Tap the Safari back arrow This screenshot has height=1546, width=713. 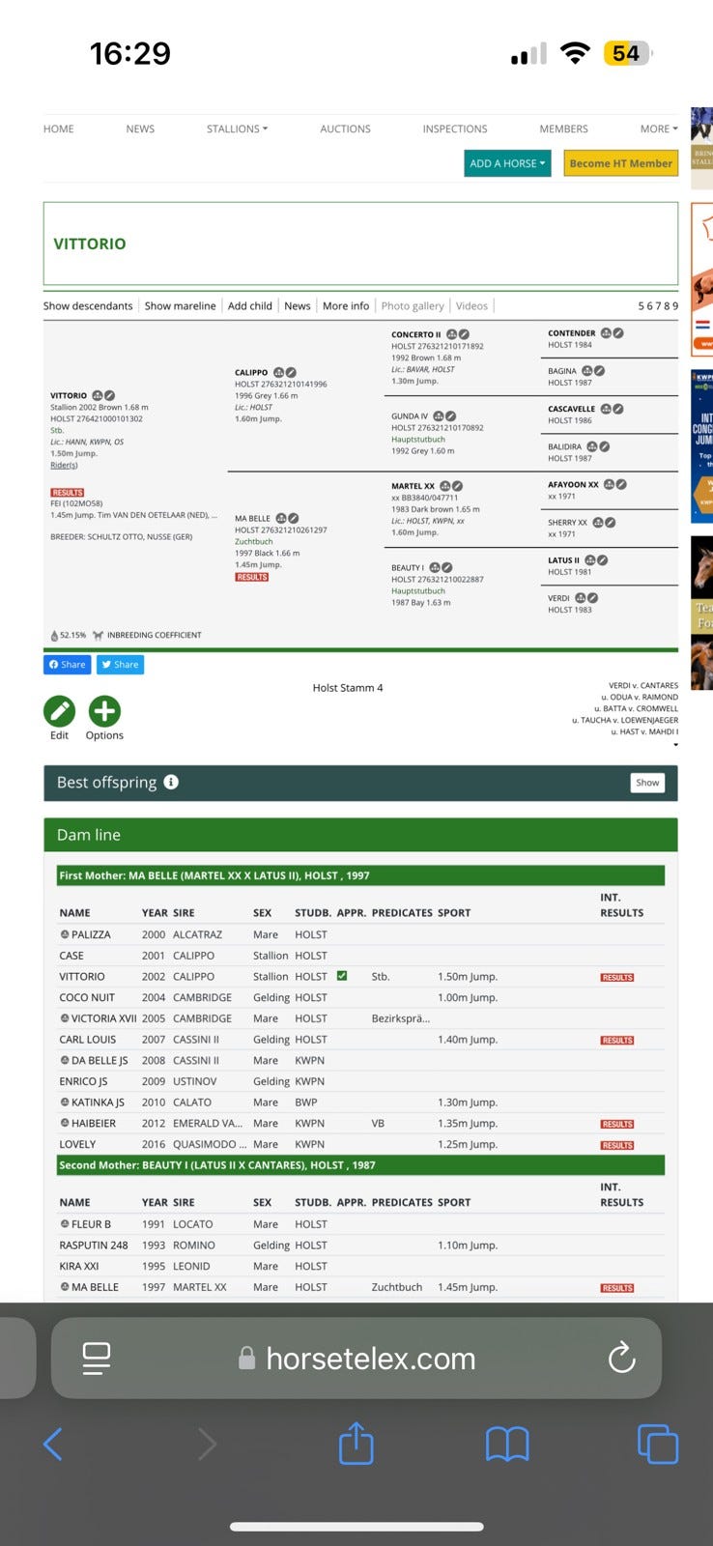coord(53,1445)
